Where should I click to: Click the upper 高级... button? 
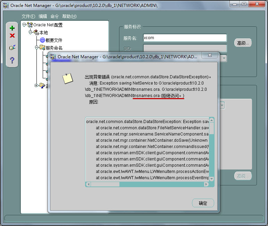pyautogui.click(x=243, y=43)
